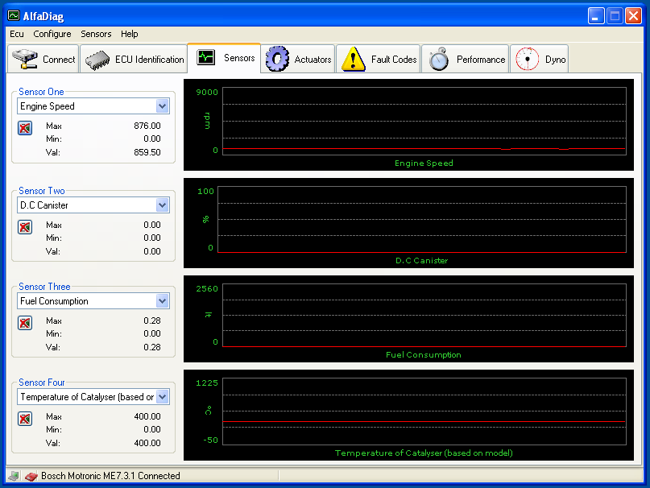Click the AlfaDiag title bar icon
The image size is (650, 488).
pyautogui.click(x=14, y=15)
